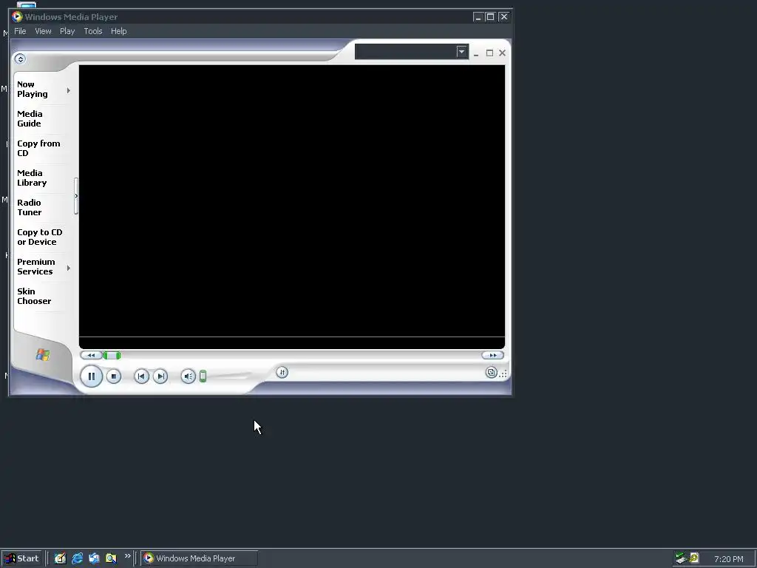Toggle the menu bar show/hide round button
Viewport: 757px width, 568px height.
point(20,59)
